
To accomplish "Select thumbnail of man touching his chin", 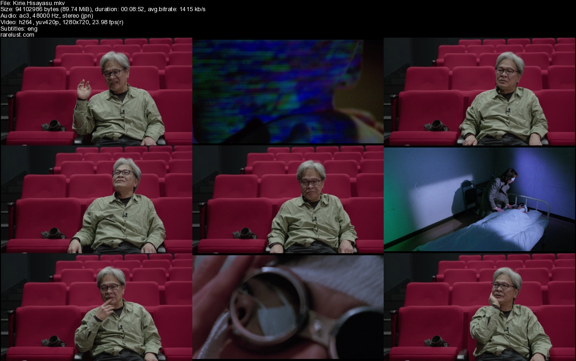I will click(96, 307).
